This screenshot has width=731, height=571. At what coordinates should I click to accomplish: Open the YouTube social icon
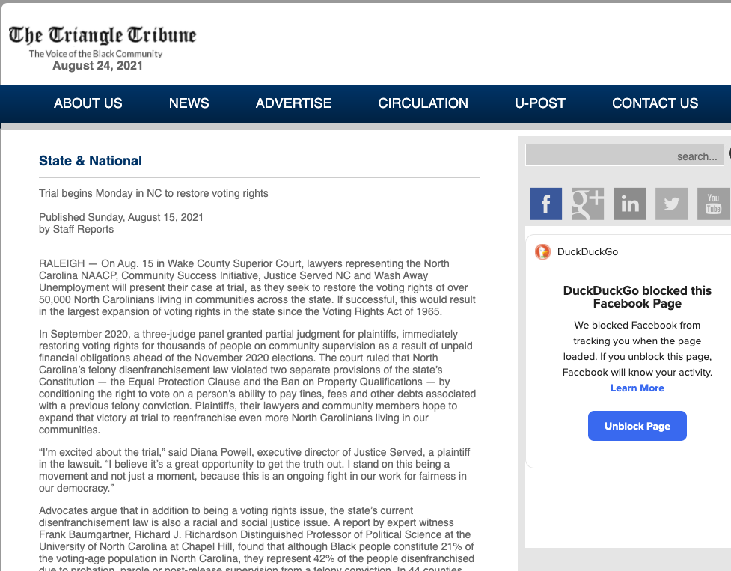[x=713, y=204]
